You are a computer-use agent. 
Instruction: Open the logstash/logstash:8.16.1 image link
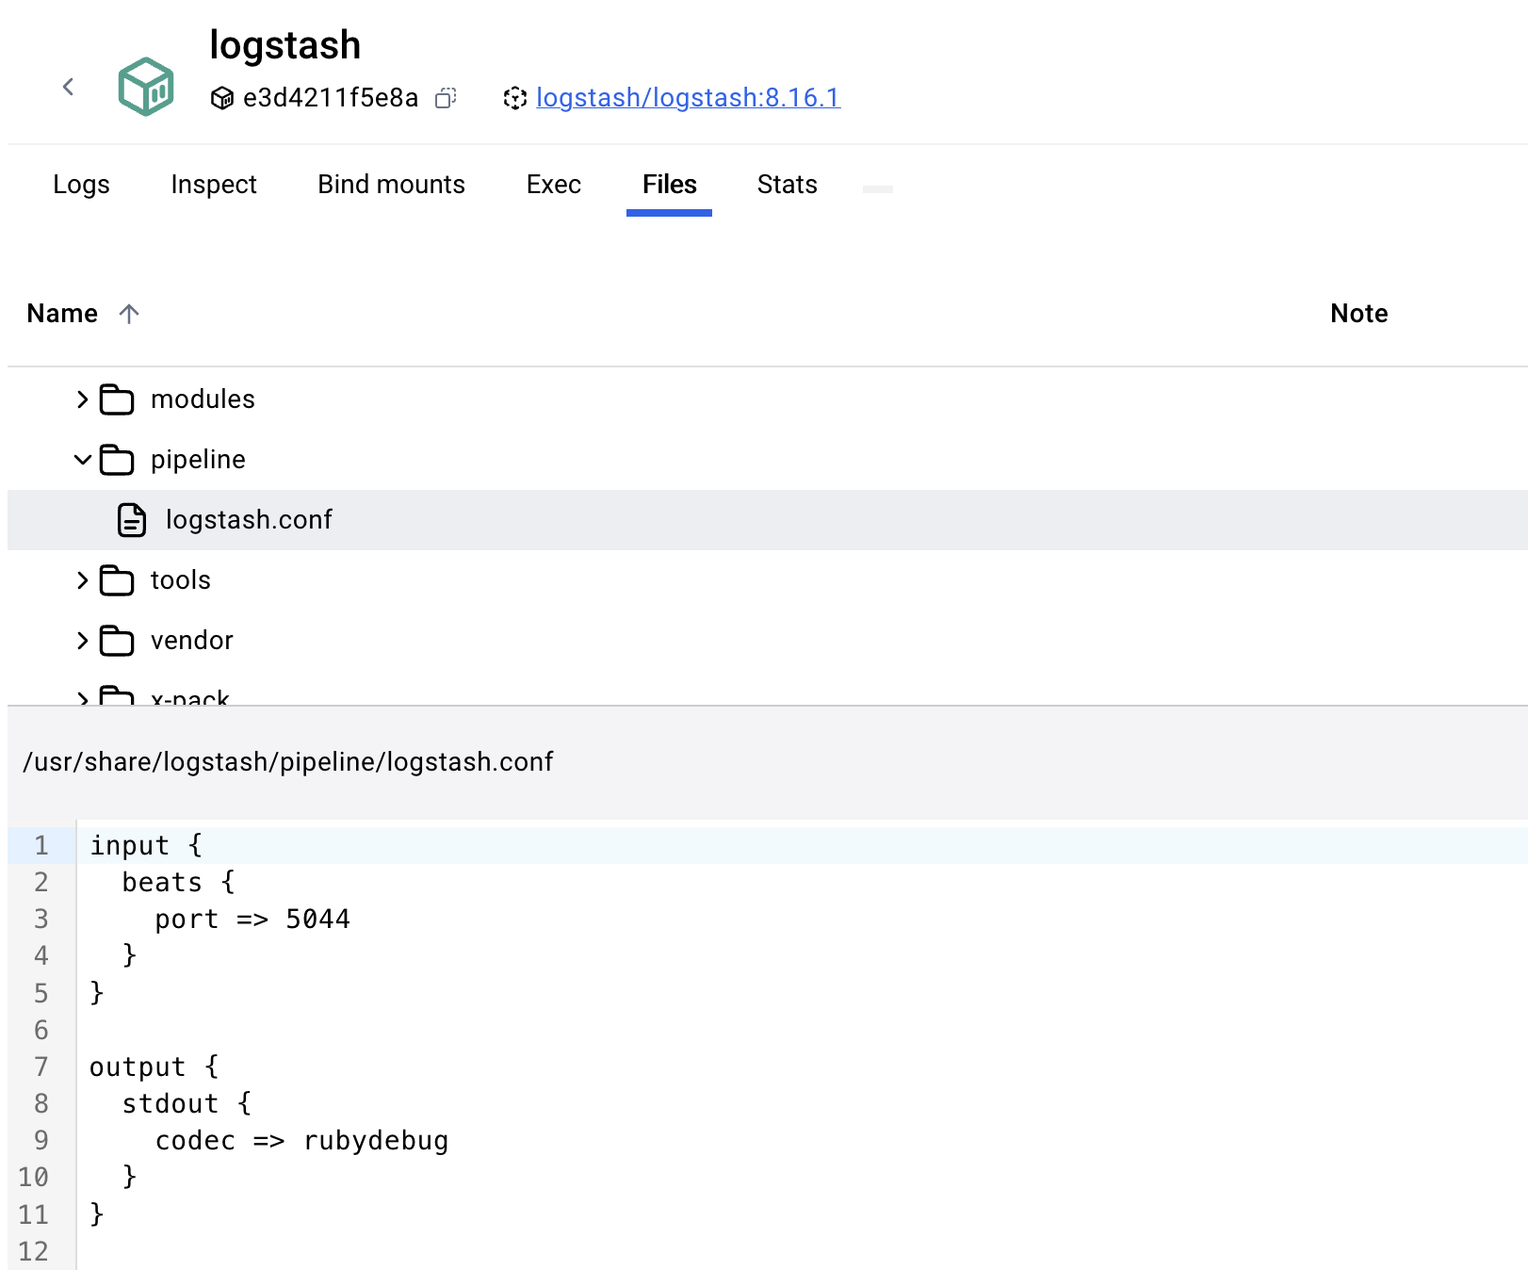[x=688, y=97]
